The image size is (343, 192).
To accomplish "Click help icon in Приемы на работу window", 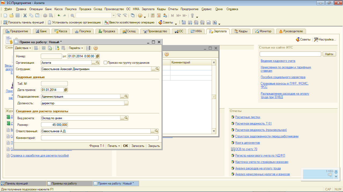I will pos(167,54).
